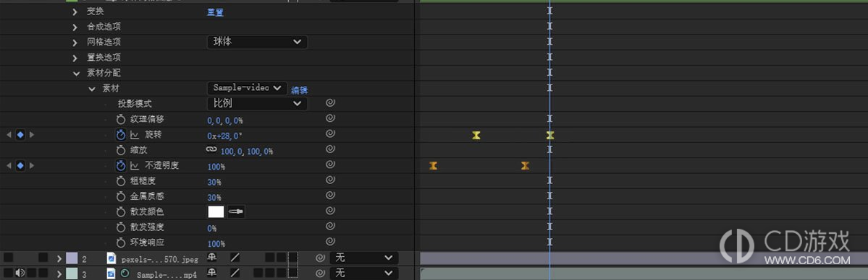Screen dimensions: 868x280
Task: Click pick whip spiral for 投影模式
Action: [x=330, y=102]
